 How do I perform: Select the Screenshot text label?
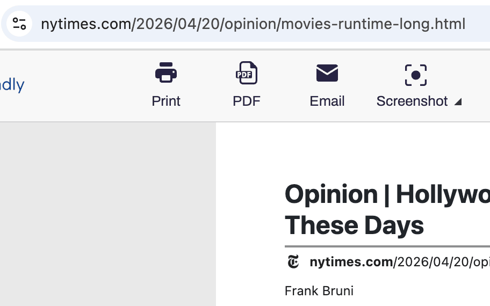[412, 101]
